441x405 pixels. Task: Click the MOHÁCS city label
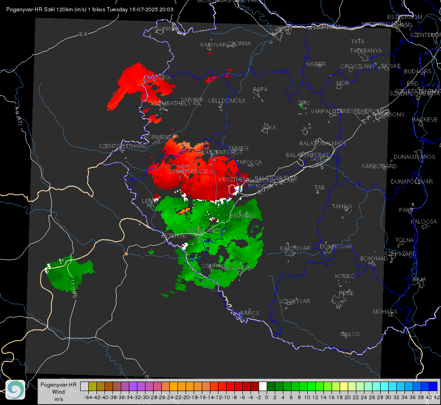pyautogui.click(x=385, y=312)
